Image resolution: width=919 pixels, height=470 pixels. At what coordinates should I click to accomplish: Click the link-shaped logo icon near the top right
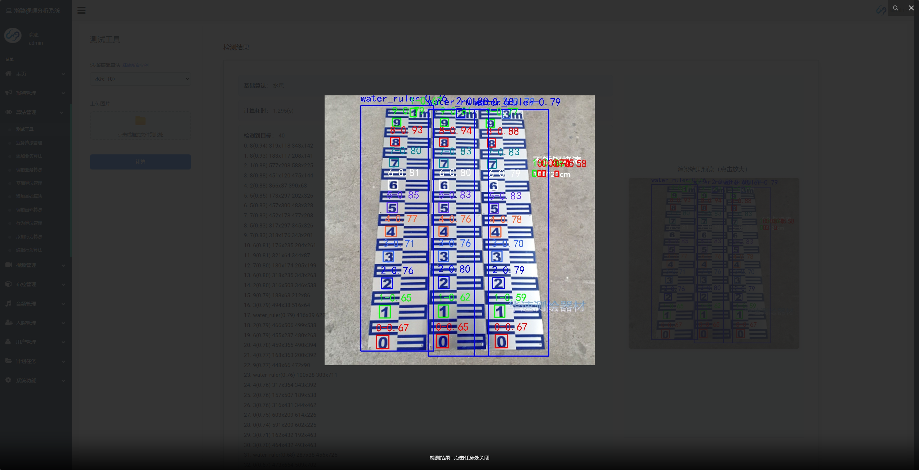[881, 10]
